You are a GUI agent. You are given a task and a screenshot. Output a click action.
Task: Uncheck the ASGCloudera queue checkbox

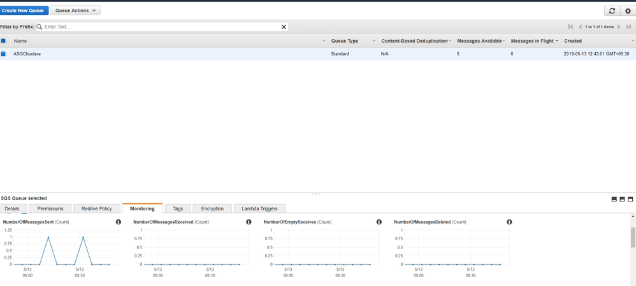click(x=4, y=54)
